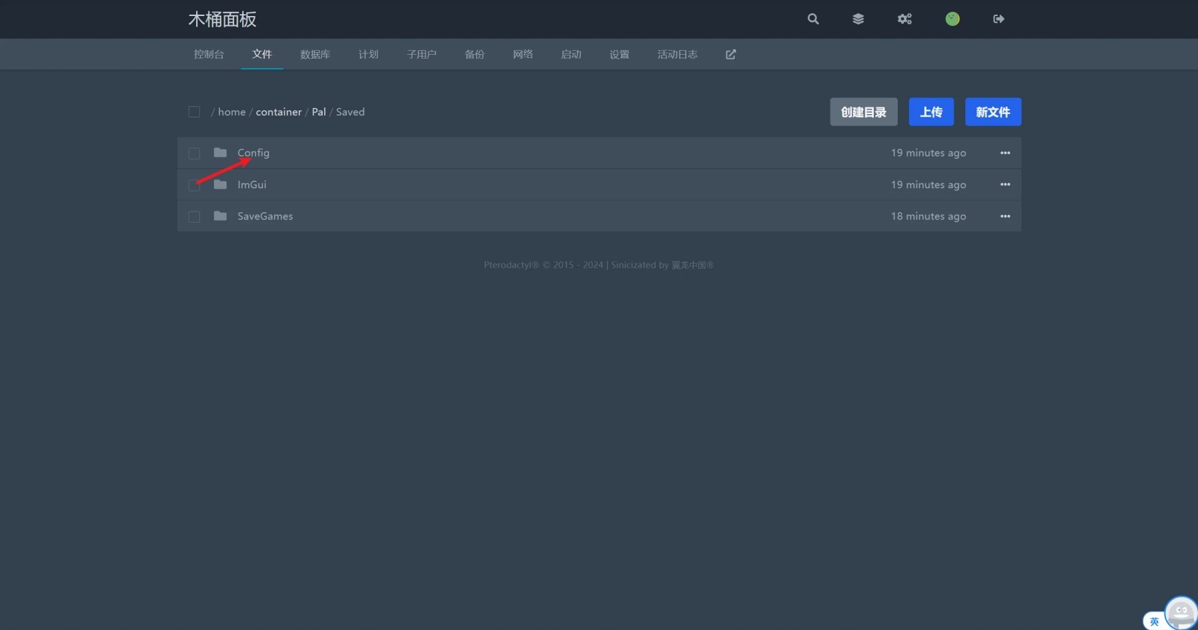Click the floating assistant face icon

point(1181,613)
